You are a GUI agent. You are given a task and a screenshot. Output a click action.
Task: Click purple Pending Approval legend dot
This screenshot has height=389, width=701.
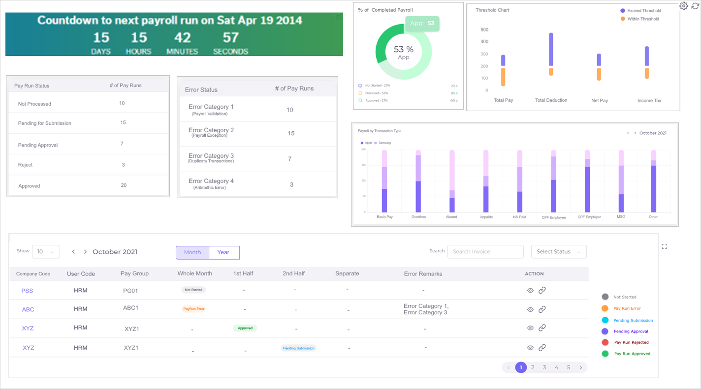click(605, 331)
